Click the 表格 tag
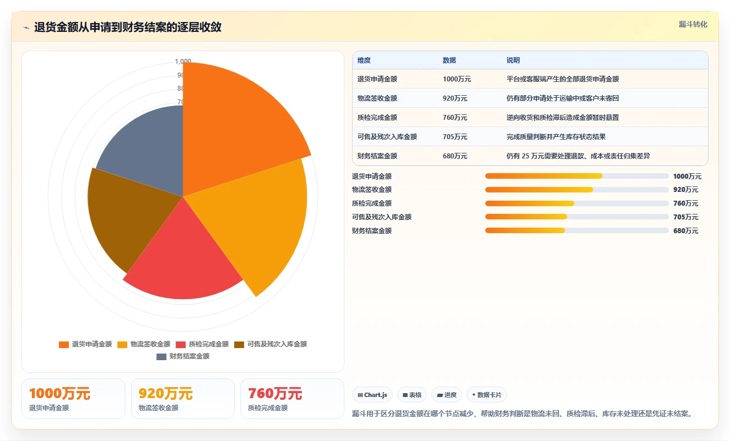Viewport: 730px width, 441px height. (412, 395)
